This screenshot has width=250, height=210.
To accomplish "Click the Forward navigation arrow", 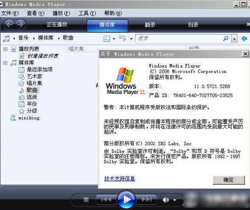I will (21, 25).
